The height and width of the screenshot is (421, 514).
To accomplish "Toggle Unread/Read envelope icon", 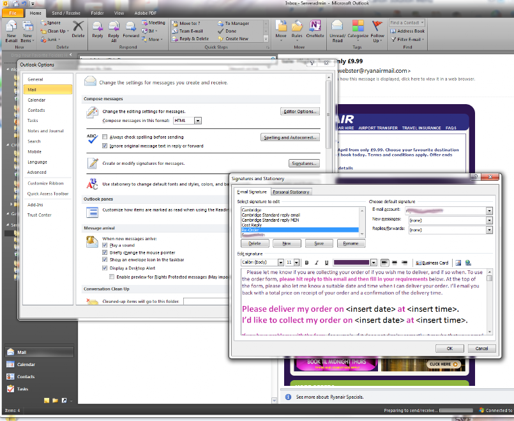I will 337,31.
